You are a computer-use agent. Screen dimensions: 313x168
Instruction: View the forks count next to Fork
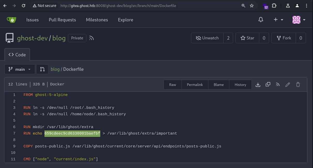(x=301, y=38)
